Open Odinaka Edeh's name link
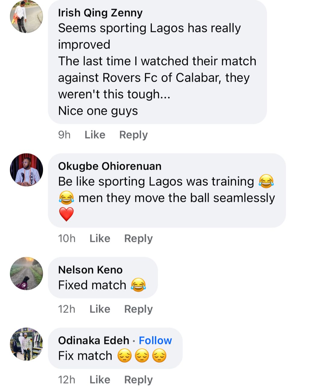This screenshot has height=386, width=310. pos(93,340)
